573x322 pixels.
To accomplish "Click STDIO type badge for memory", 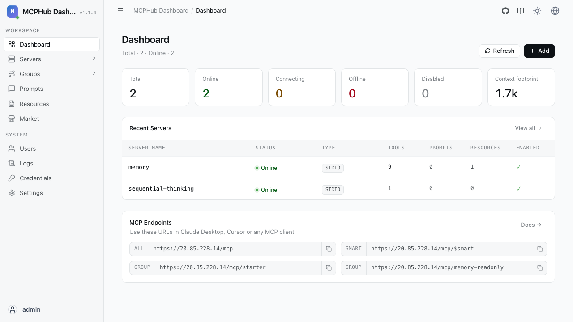I will pos(333,168).
